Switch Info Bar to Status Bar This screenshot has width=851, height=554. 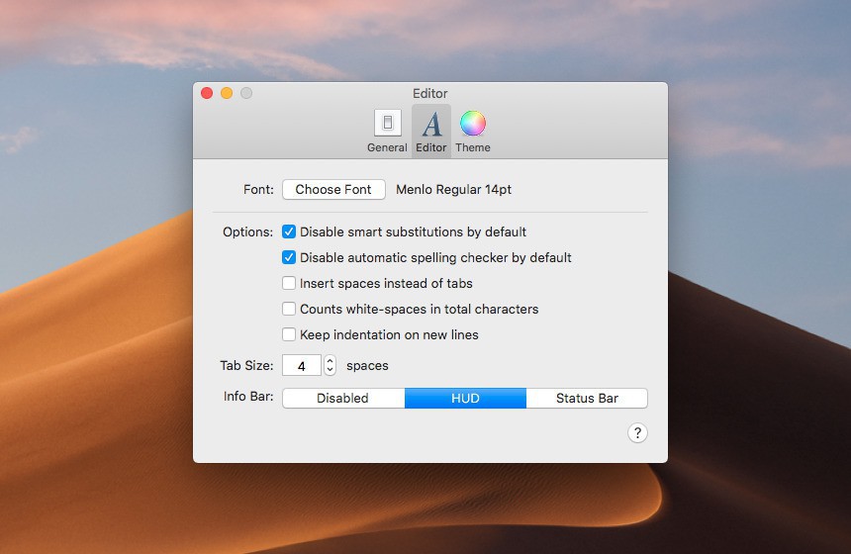coord(587,398)
